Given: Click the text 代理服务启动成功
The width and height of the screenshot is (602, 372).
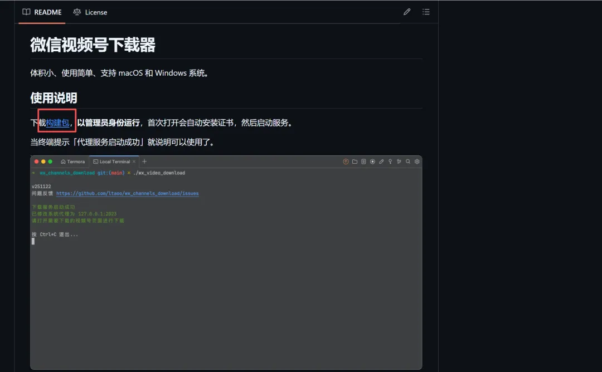Looking at the screenshot, I should [x=108, y=142].
